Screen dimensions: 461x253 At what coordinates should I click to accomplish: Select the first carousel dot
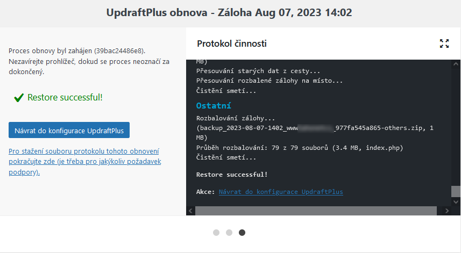click(x=216, y=233)
